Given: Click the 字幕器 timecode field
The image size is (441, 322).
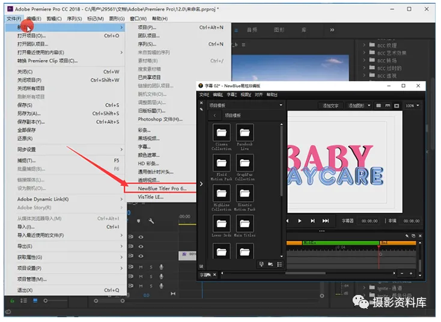Looking at the screenshot, I should [370, 221].
